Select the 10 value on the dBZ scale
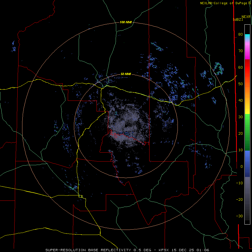 (x=241, y=150)
